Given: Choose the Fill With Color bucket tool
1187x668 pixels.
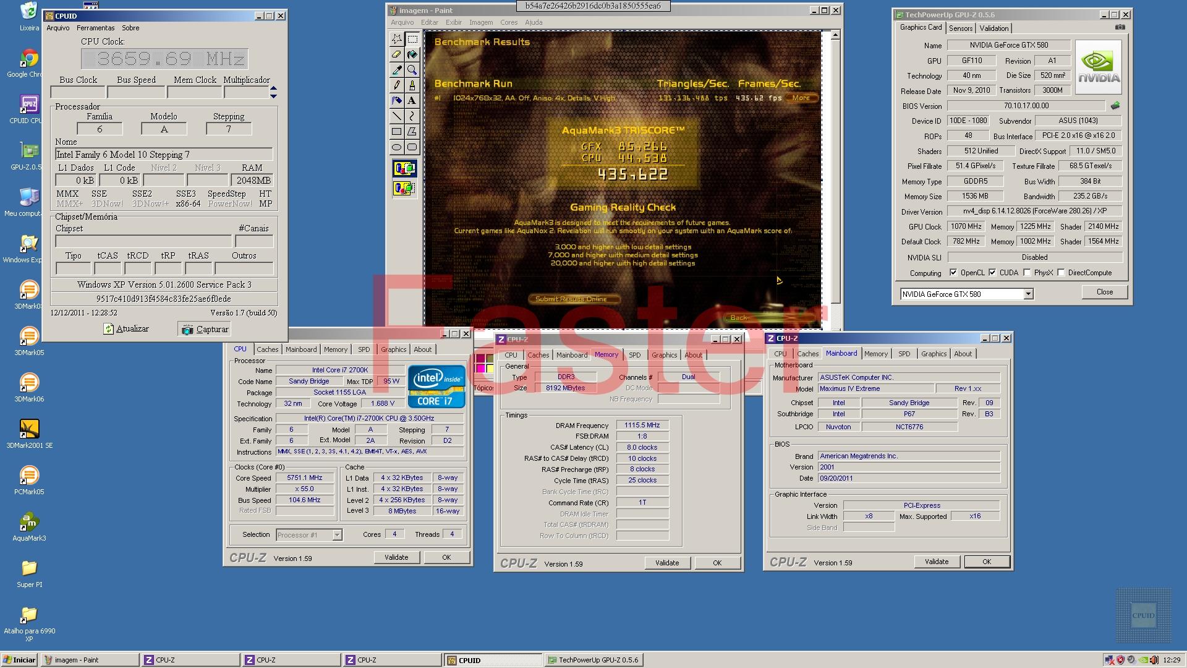Looking at the screenshot, I should (x=412, y=54).
